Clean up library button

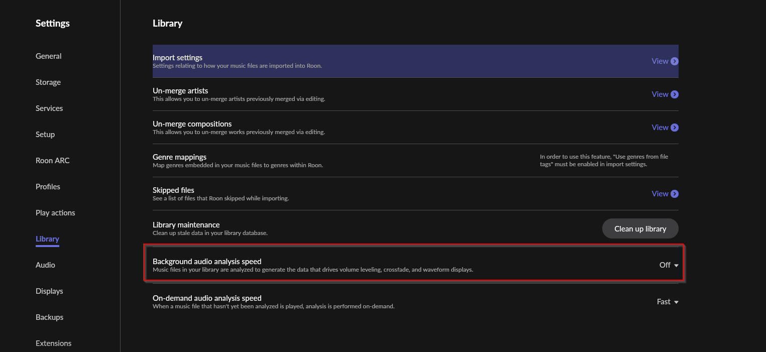[640, 228]
